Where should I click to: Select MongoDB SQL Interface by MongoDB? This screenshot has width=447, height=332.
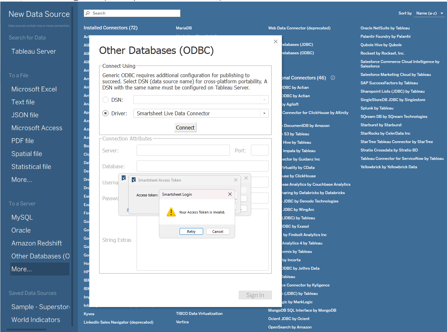302,310
